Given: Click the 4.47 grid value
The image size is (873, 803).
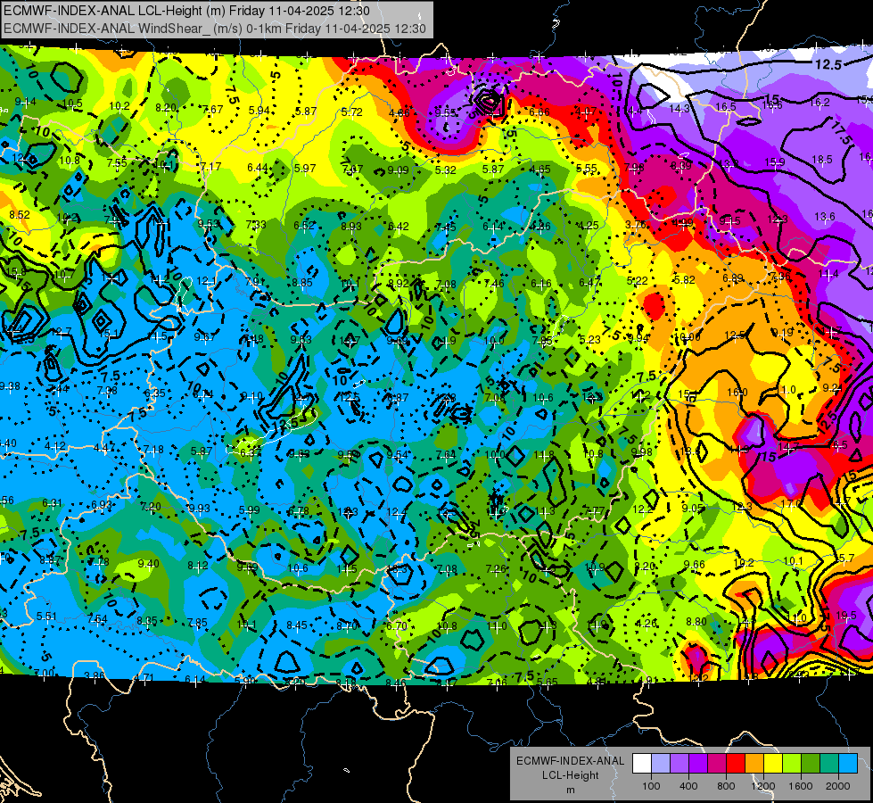Looking at the screenshot, I should (104, 448).
